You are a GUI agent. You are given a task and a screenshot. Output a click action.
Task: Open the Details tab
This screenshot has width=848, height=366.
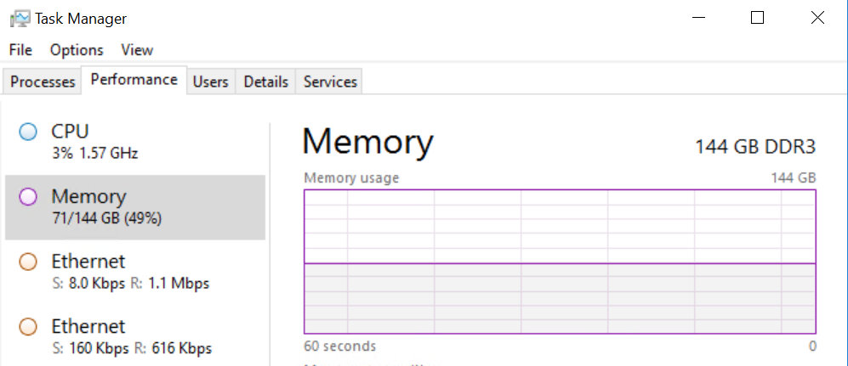[265, 82]
